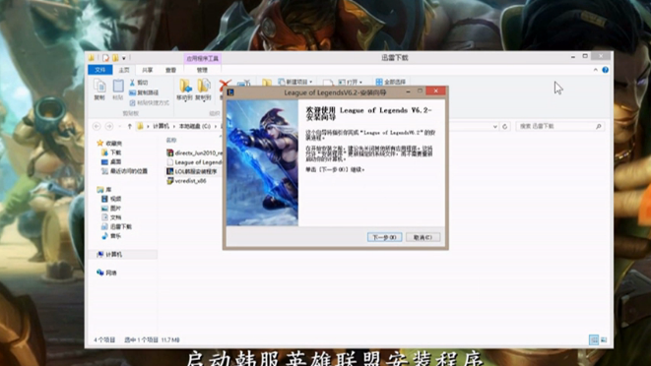Select Music (音乐) library
The width and height of the screenshot is (651, 366).
click(111, 236)
